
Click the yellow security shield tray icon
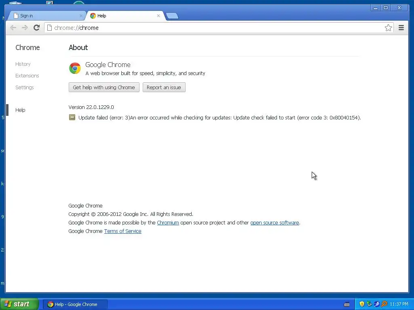tap(362, 304)
